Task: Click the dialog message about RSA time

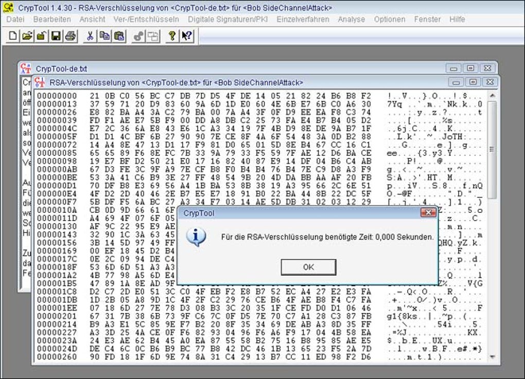Action: (327, 237)
